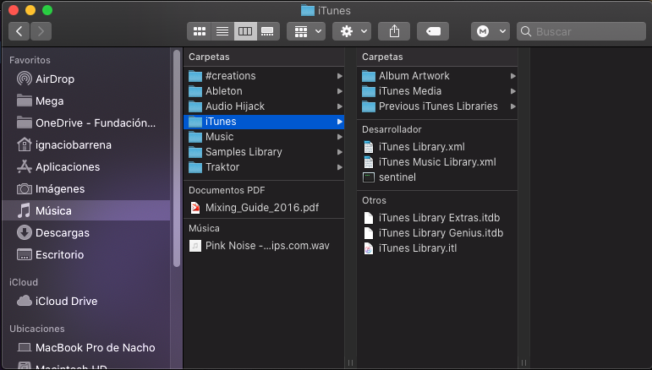
Task: Select the Ableton folder
Action: 264,91
